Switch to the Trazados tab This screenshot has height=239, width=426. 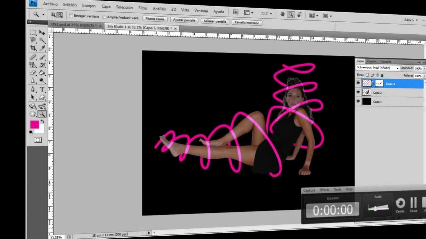[x=386, y=62]
